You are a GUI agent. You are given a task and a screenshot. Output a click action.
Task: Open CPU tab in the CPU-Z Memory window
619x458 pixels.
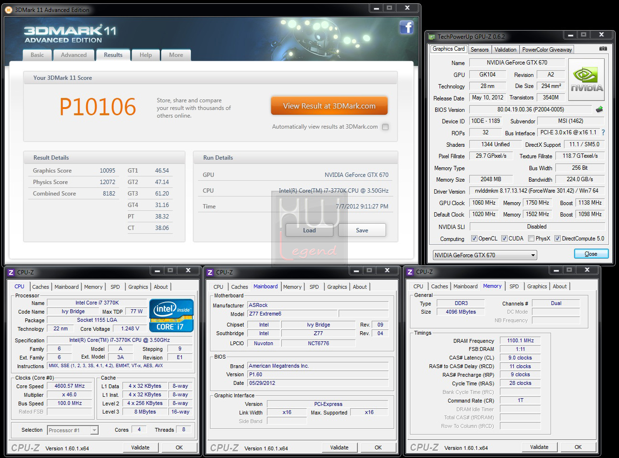(419, 286)
